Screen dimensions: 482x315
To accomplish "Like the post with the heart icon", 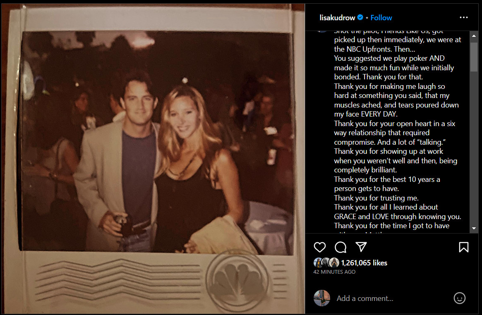I will click(x=320, y=247).
